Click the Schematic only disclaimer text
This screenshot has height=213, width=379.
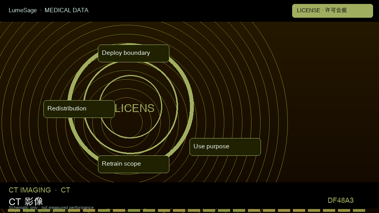click(51, 207)
